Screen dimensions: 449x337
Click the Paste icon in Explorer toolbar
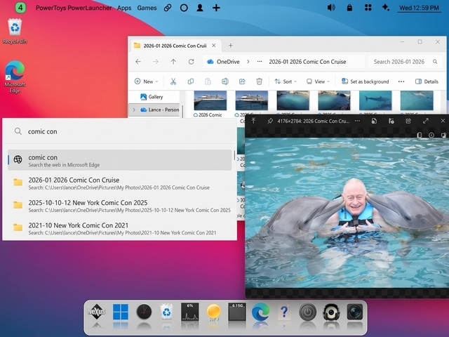point(208,81)
